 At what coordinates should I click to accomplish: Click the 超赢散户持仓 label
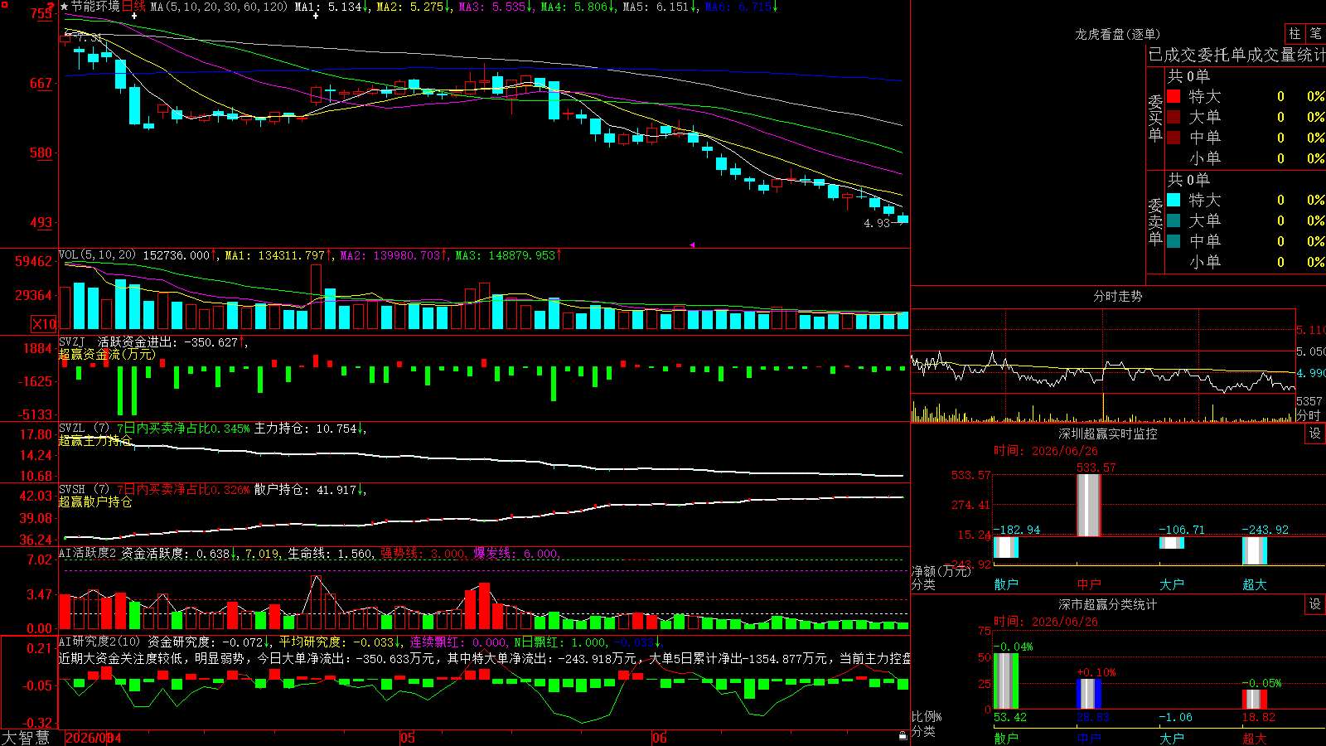[x=95, y=502]
